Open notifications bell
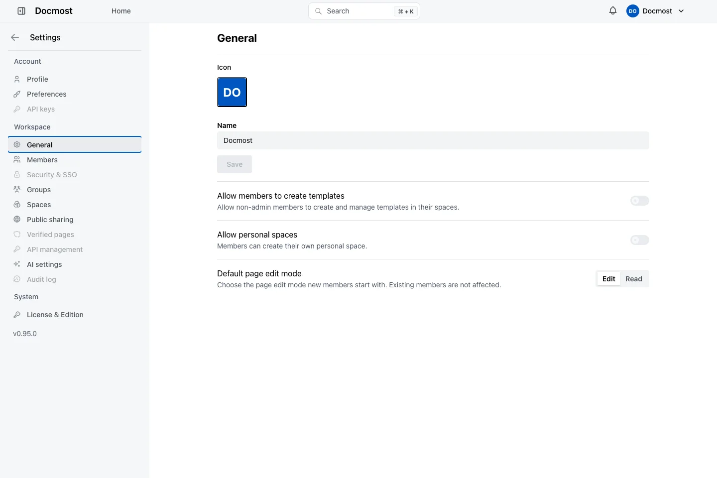Image resolution: width=717 pixels, height=478 pixels. click(x=613, y=11)
